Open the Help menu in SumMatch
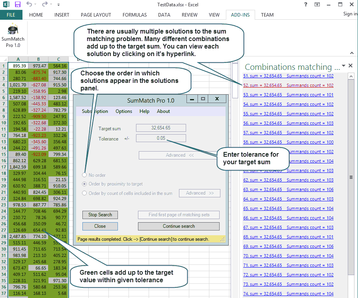Screen dimensions: 358x298 click(x=144, y=111)
